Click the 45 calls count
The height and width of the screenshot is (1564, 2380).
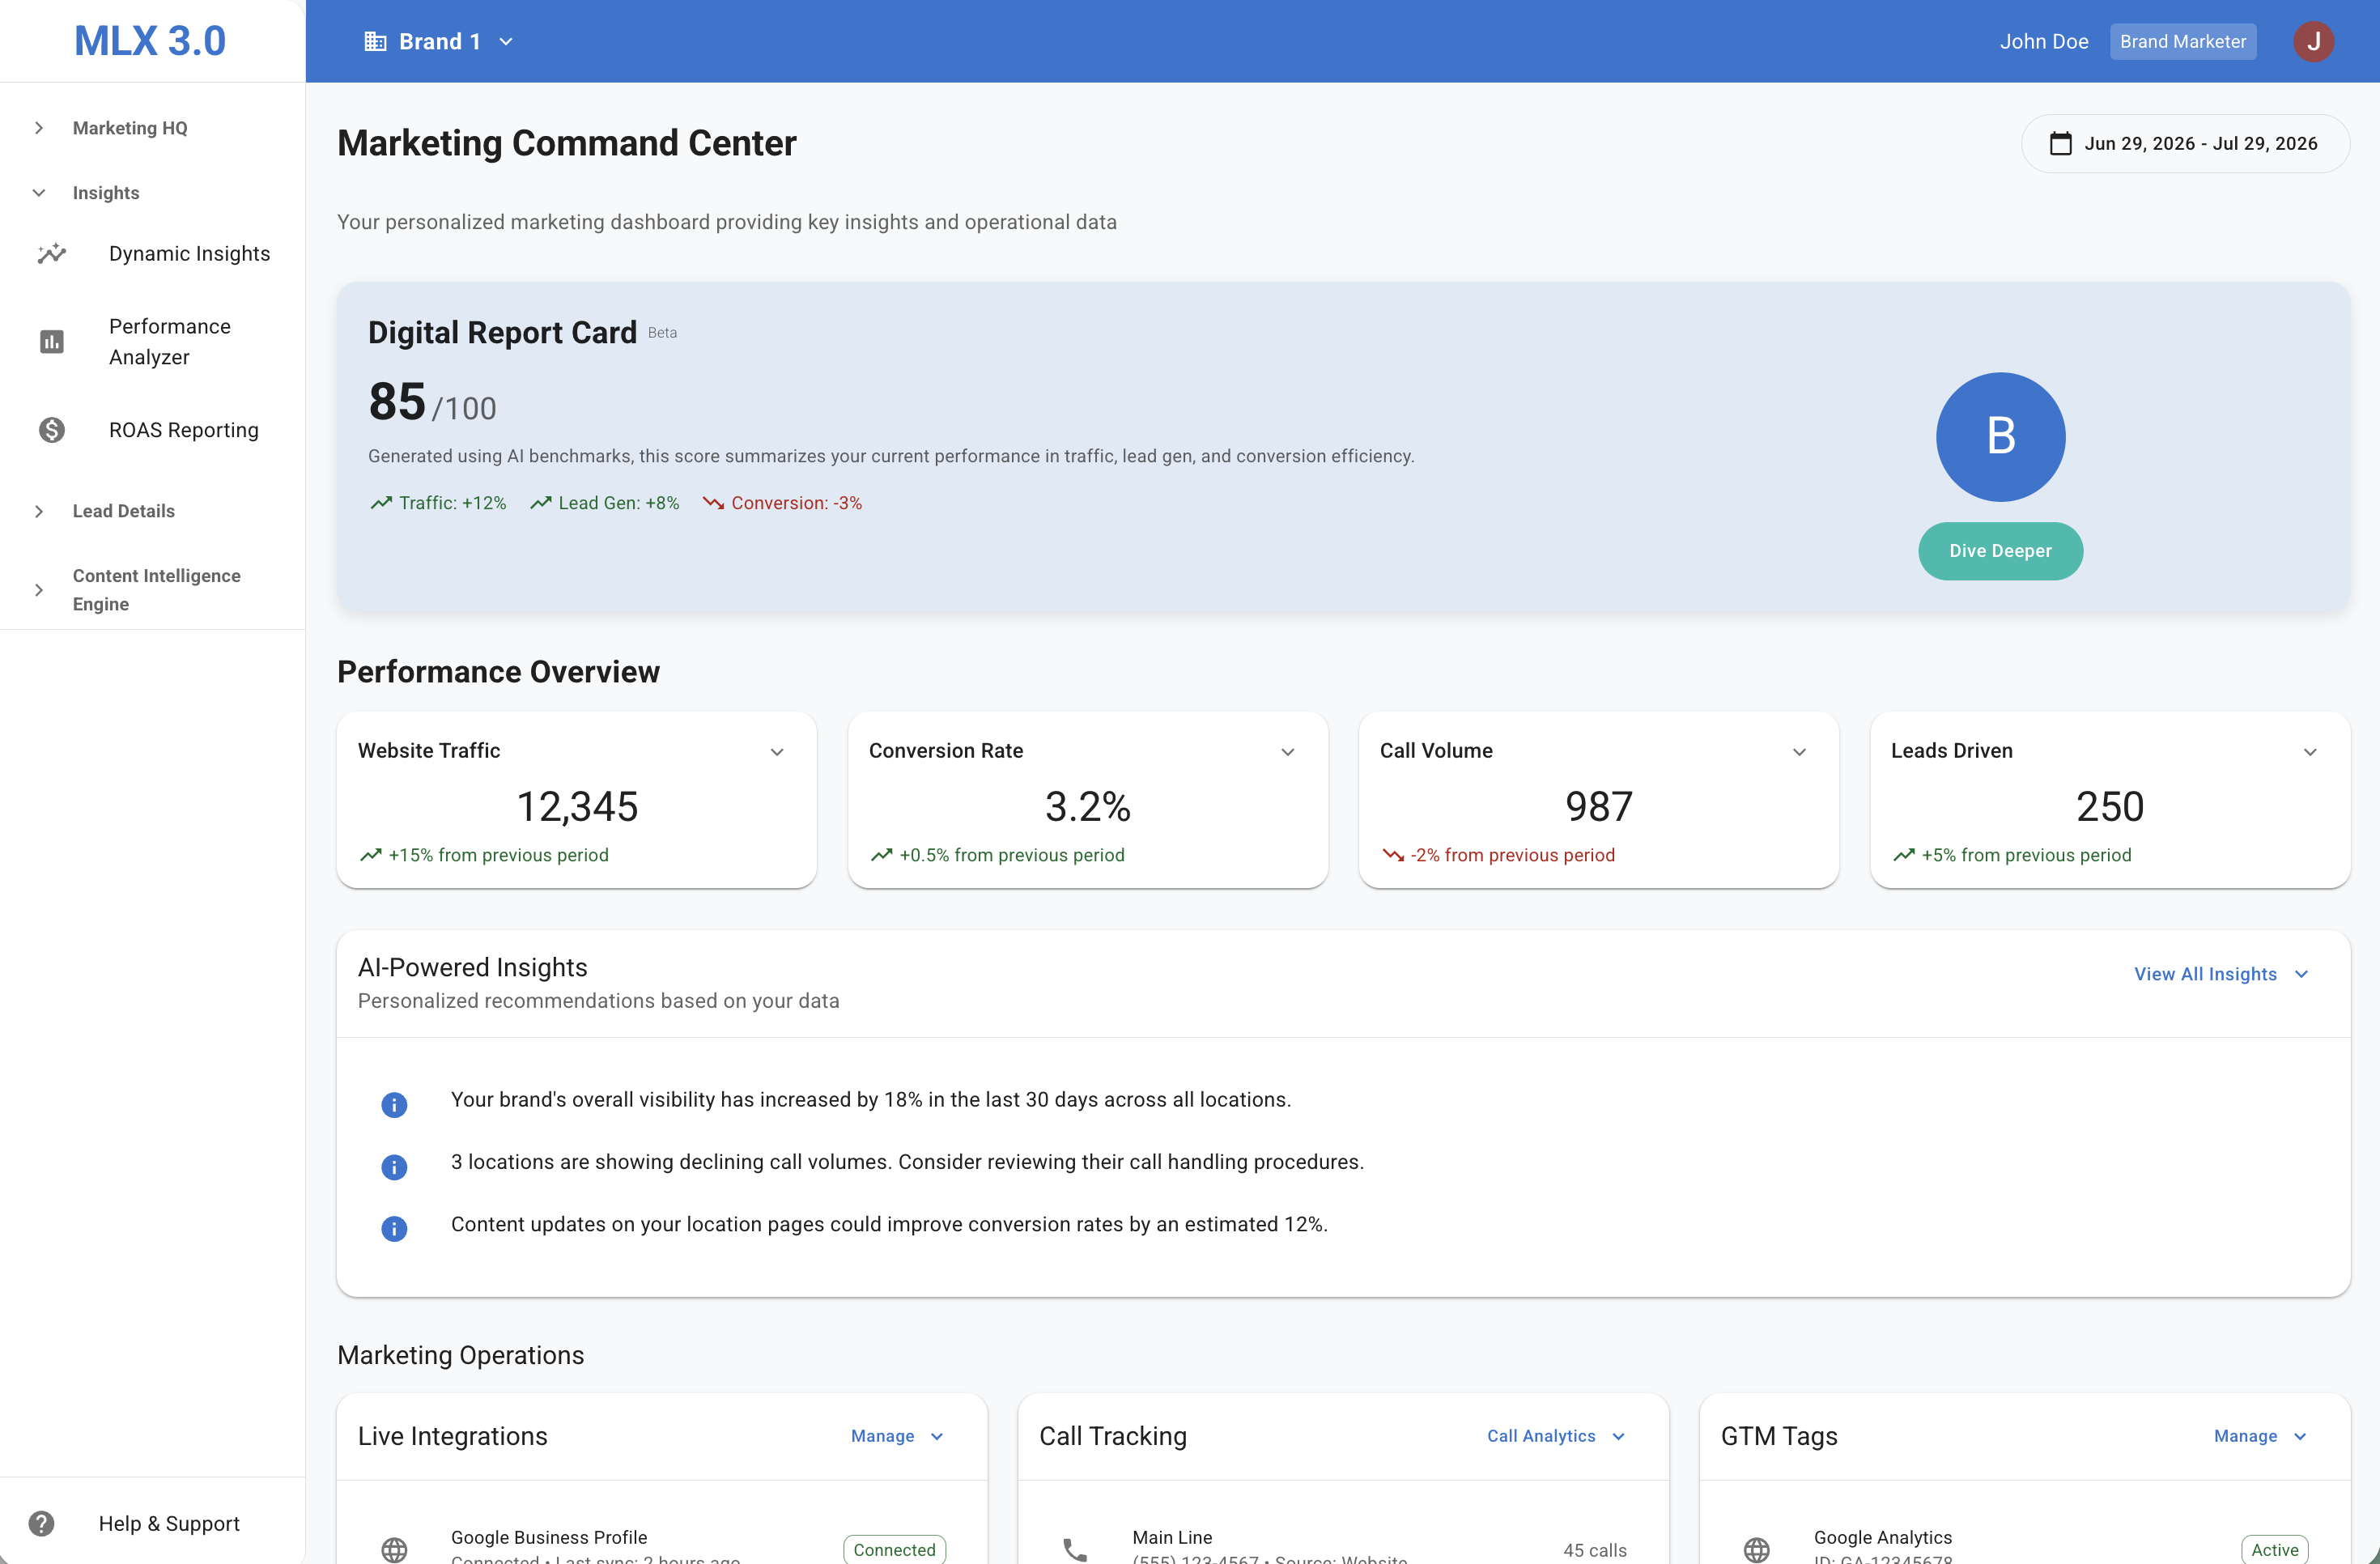(x=1594, y=1550)
